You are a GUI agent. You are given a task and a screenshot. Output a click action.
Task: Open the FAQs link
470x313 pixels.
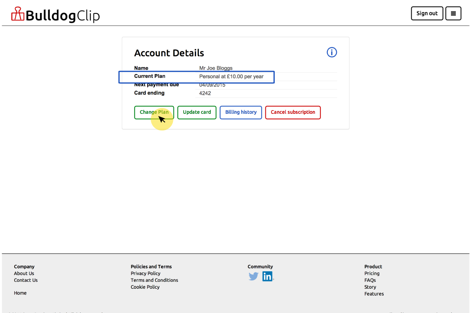(x=370, y=280)
